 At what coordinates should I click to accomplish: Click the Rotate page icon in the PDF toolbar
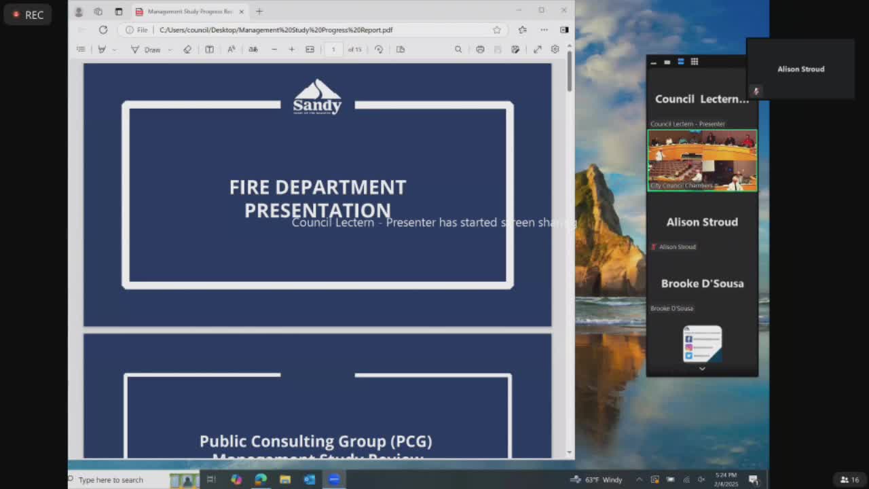tap(379, 49)
